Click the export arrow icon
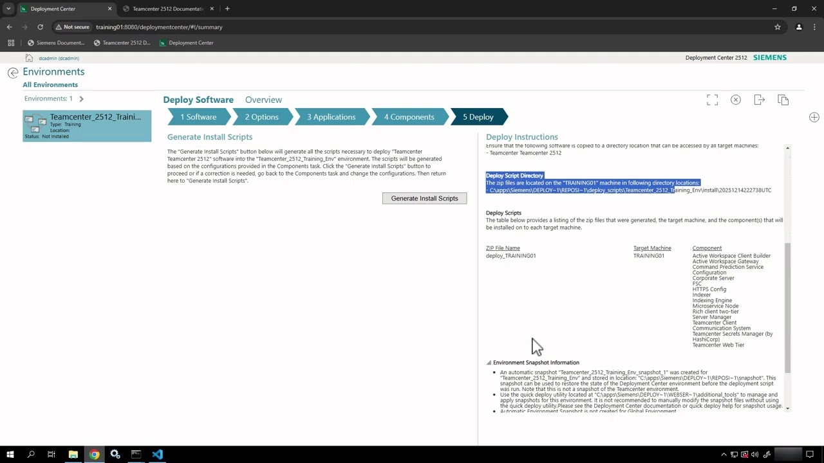The image size is (824, 463). tap(760, 100)
